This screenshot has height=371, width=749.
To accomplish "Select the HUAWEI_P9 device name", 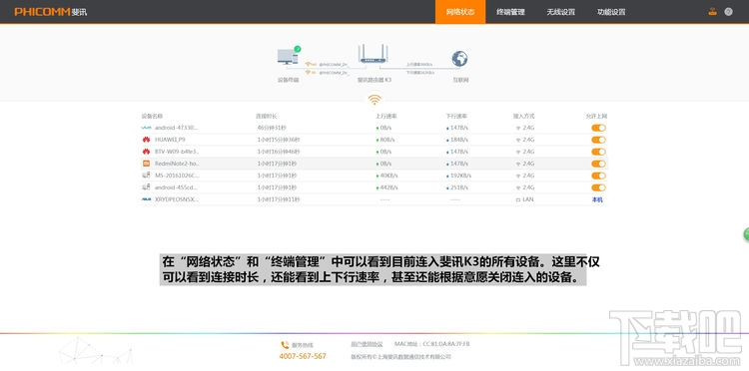I will [x=170, y=140].
